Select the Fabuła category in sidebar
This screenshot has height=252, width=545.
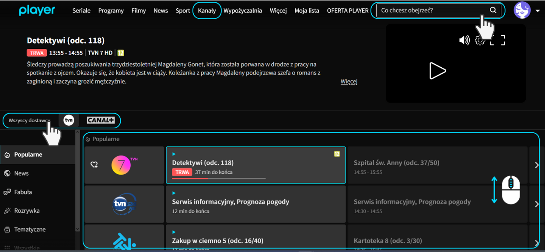click(x=23, y=192)
